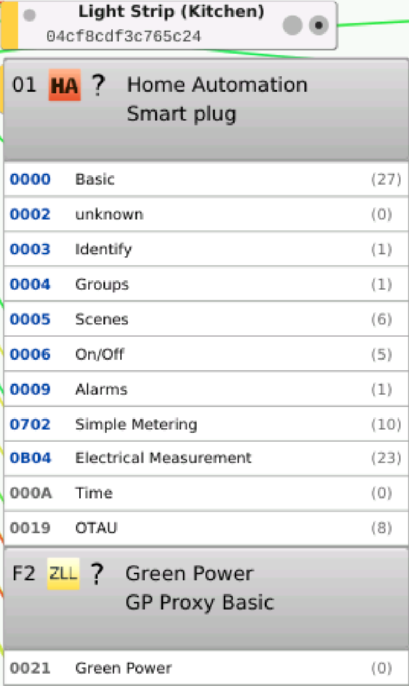Toggle the circle with black dot on node header
The width and height of the screenshot is (409, 686).
click(x=319, y=25)
